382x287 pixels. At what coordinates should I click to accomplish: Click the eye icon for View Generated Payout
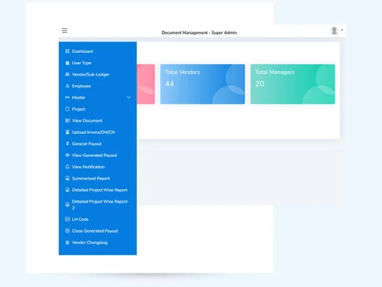tap(67, 155)
